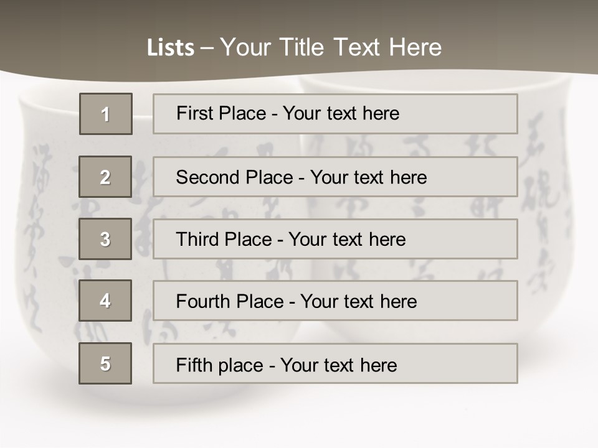This screenshot has width=598, height=448.
Task: Click the number 5 box
Action: click(105, 363)
